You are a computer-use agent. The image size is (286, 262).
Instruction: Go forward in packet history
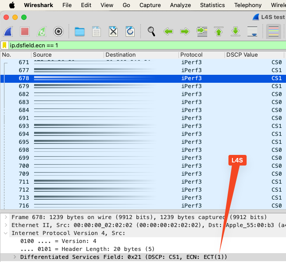pos(185,31)
